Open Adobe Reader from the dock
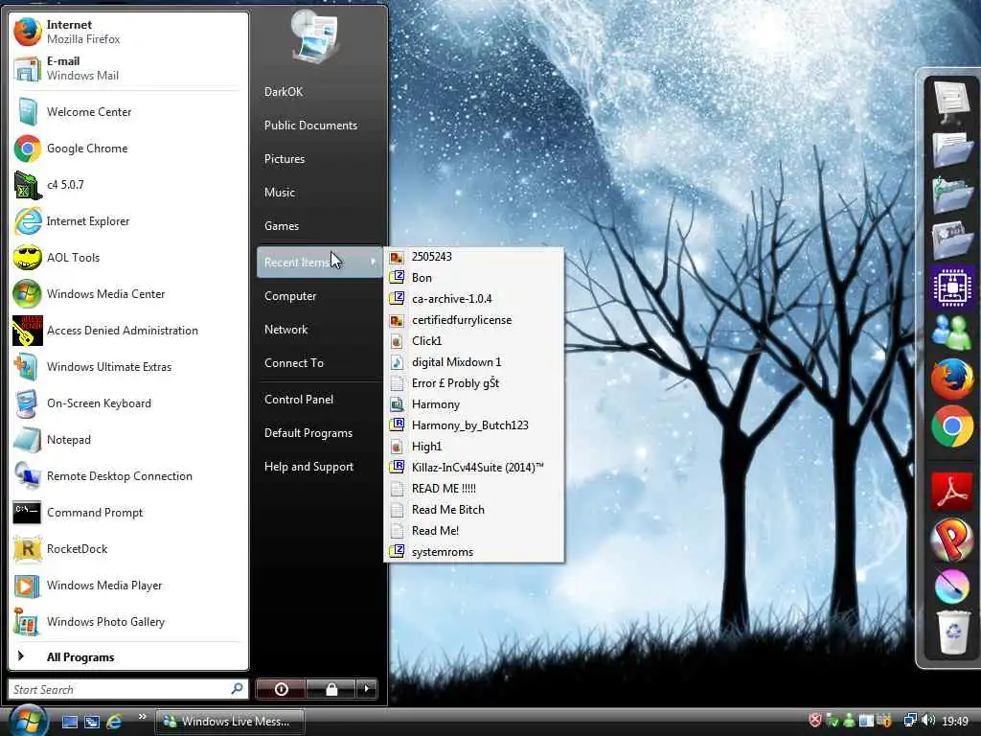 pyautogui.click(x=951, y=492)
